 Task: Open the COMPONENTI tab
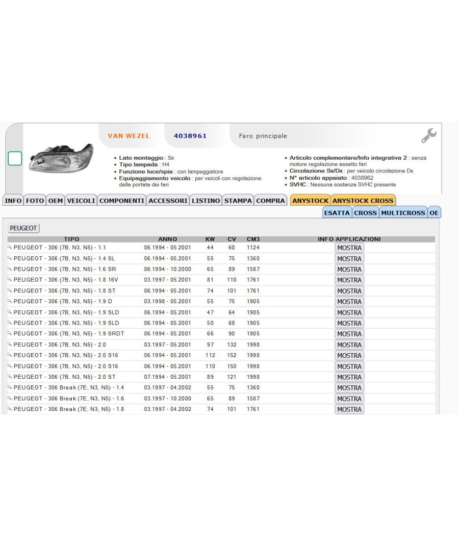click(x=121, y=201)
